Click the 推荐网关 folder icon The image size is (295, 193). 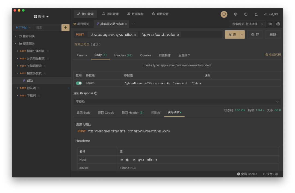(x=20, y=36)
